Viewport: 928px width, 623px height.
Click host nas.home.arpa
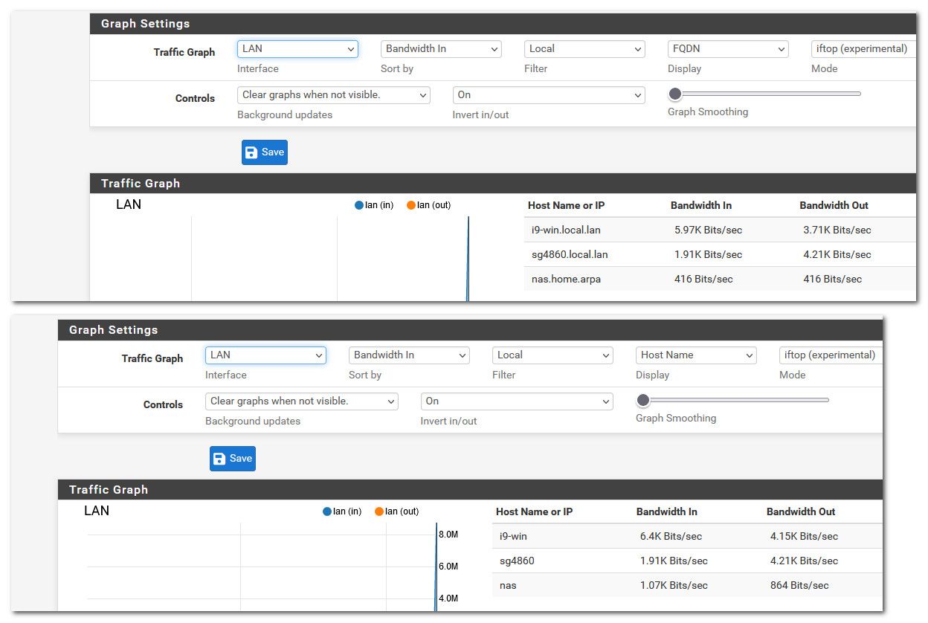pos(566,279)
